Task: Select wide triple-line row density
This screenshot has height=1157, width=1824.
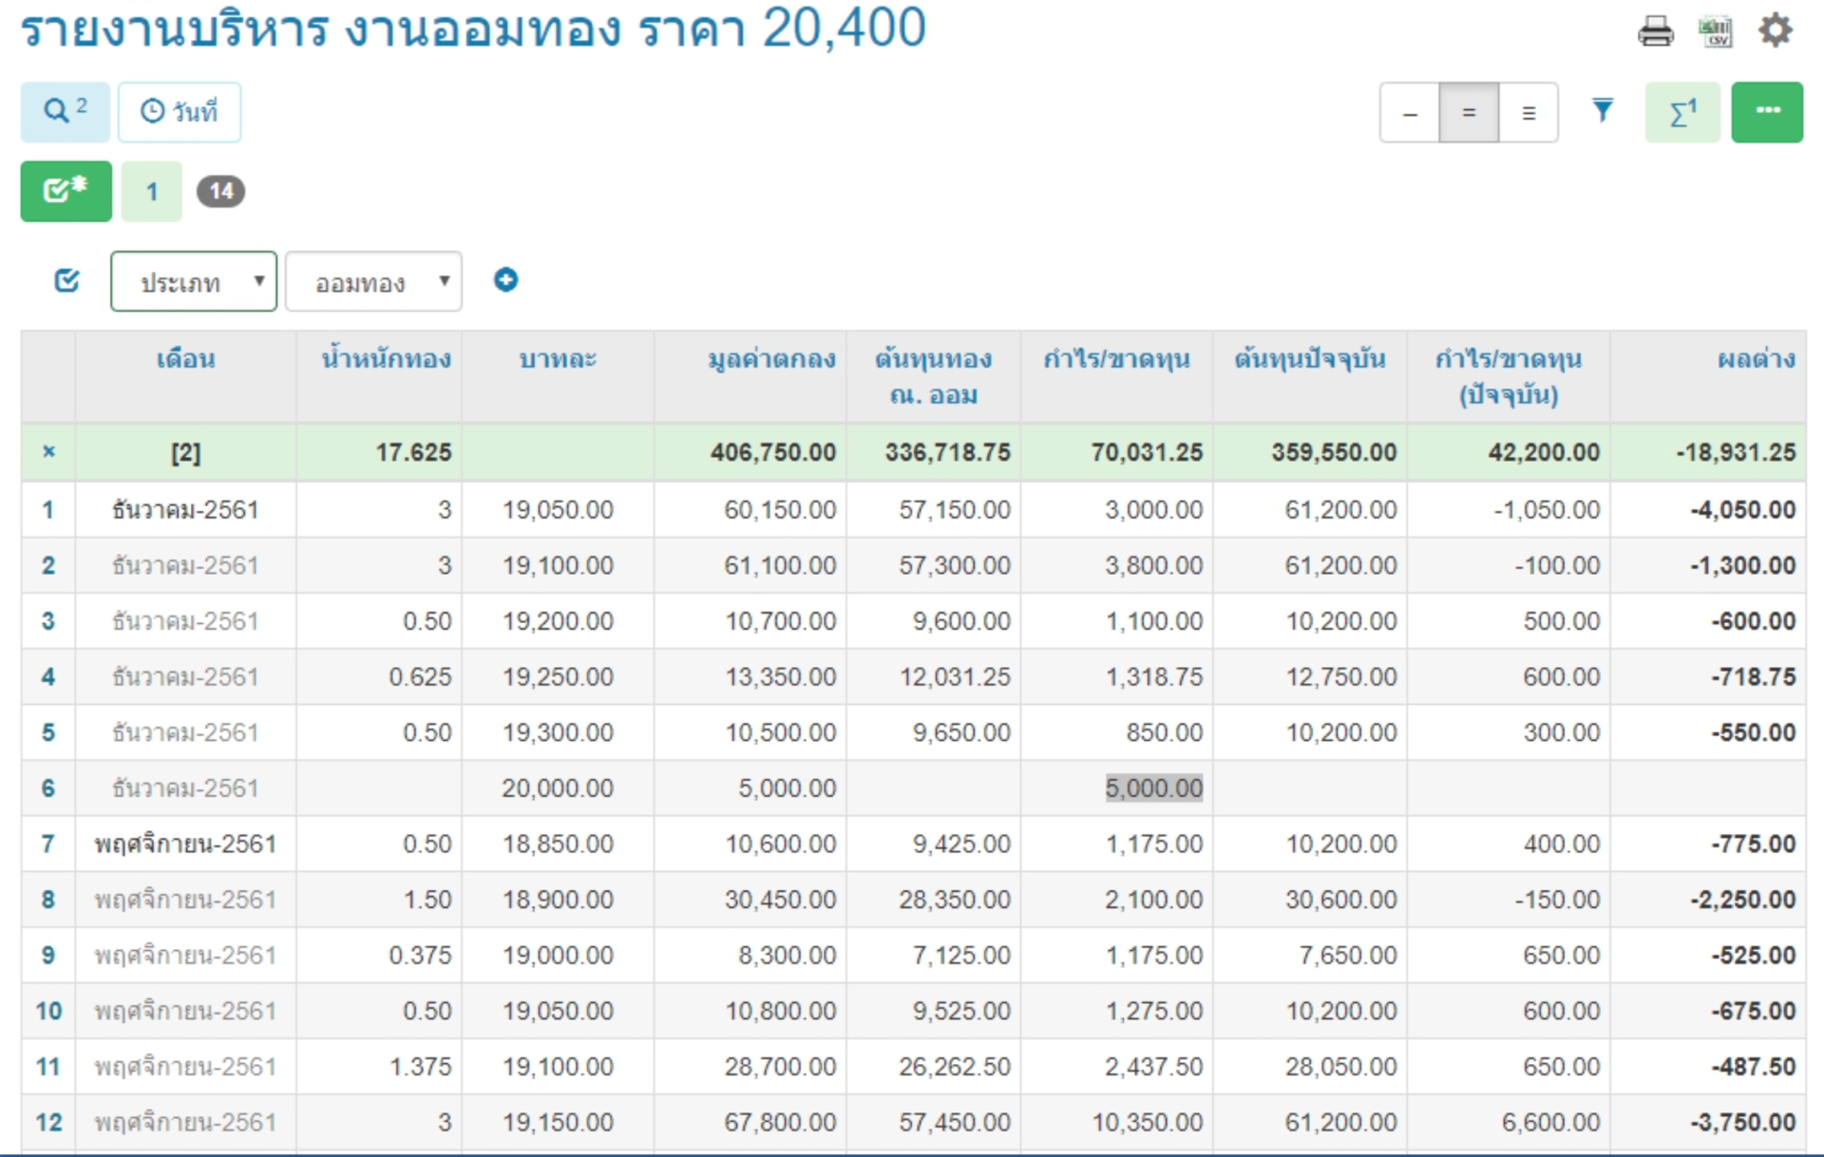Action: (x=1529, y=113)
